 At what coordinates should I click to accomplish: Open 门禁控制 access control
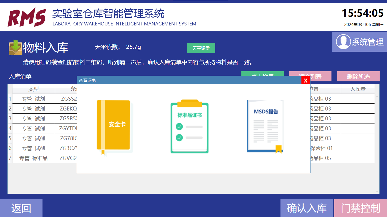(x=360, y=208)
